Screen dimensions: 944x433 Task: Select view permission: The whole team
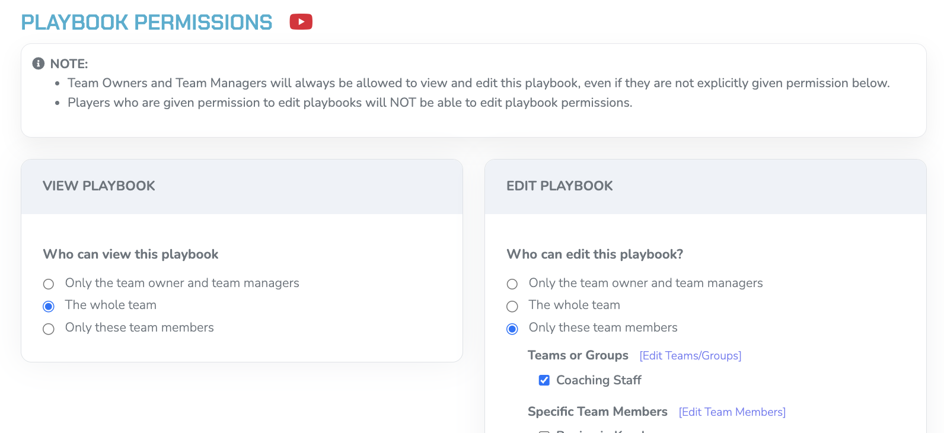point(49,306)
